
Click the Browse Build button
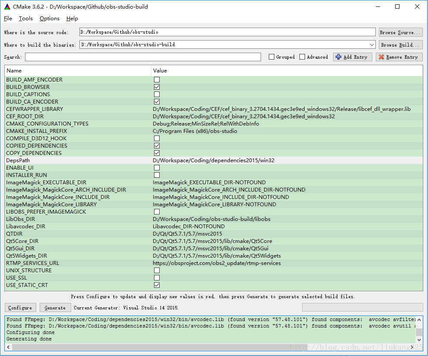(400, 45)
